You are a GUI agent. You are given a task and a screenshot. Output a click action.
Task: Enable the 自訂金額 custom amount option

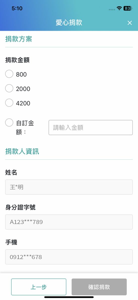pos(9,123)
